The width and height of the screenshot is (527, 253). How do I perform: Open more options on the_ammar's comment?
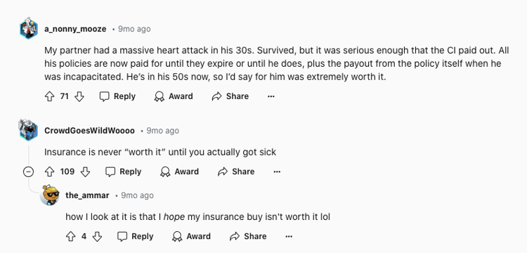coord(289,237)
